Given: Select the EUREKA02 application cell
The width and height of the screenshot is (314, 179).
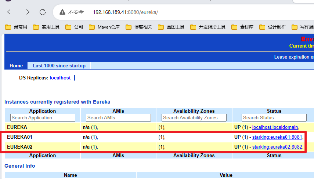Looking at the screenshot, I should click(43, 147).
